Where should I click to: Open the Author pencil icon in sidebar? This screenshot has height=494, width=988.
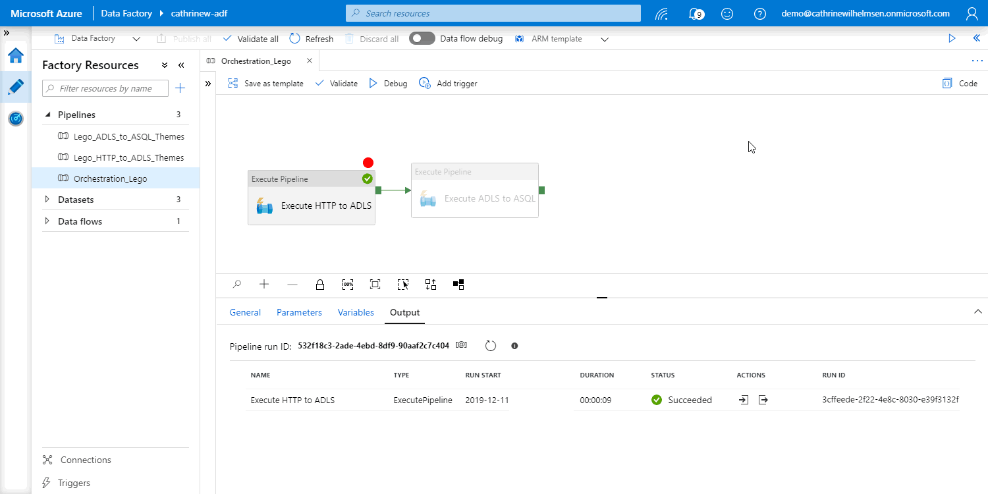(16, 87)
